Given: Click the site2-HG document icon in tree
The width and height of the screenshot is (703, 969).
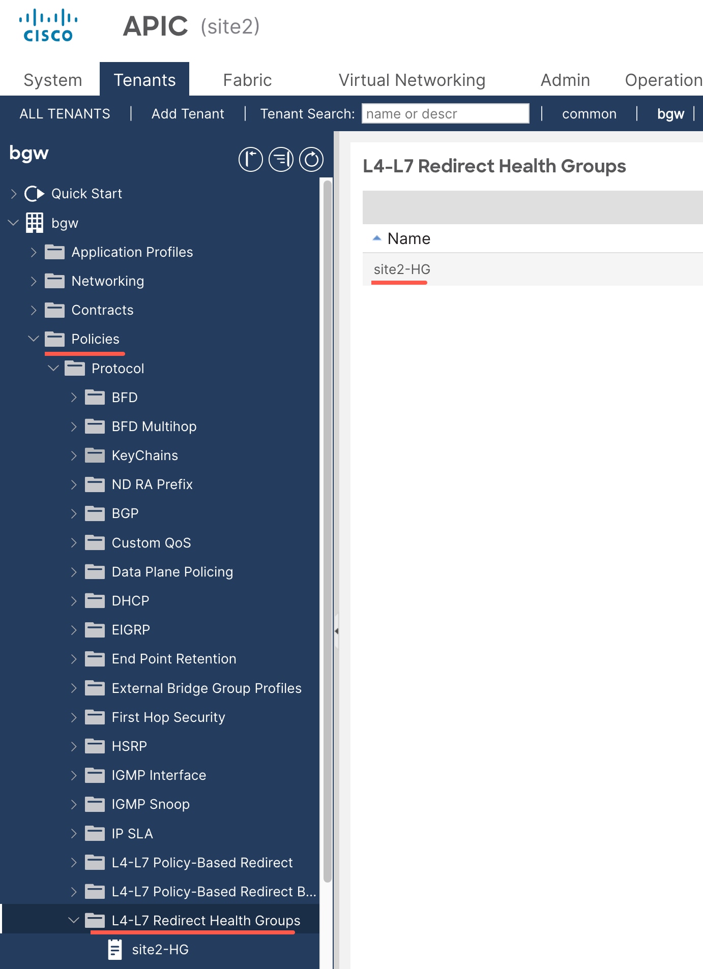Looking at the screenshot, I should (115, 950).
